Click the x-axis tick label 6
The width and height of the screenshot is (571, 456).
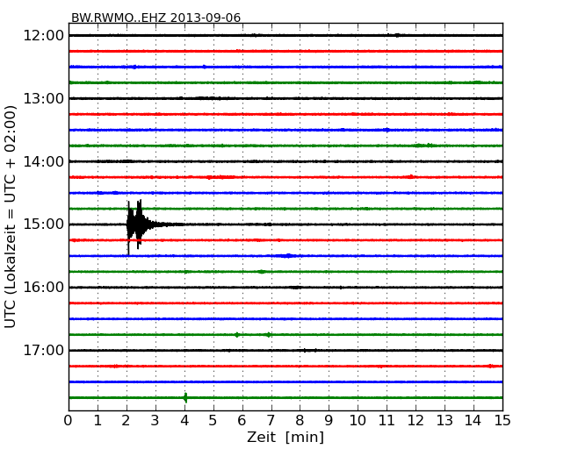[x=242, y=421]
